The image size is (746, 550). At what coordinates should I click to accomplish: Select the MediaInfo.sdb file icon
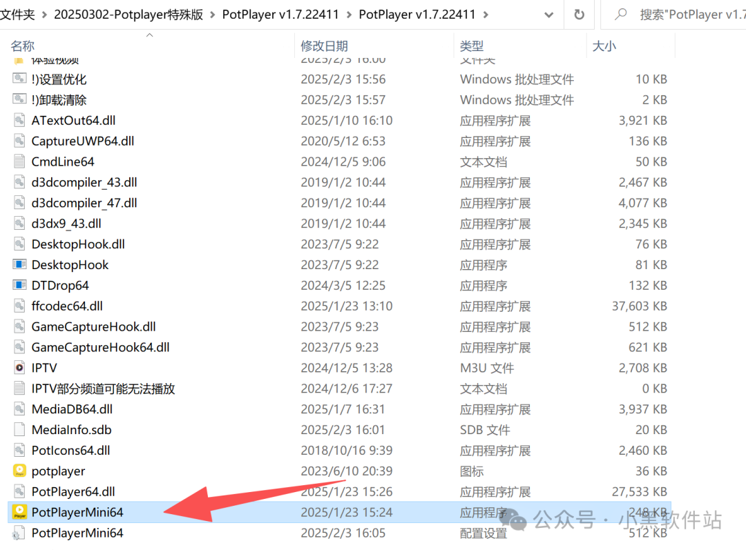(x=19, y=430)
